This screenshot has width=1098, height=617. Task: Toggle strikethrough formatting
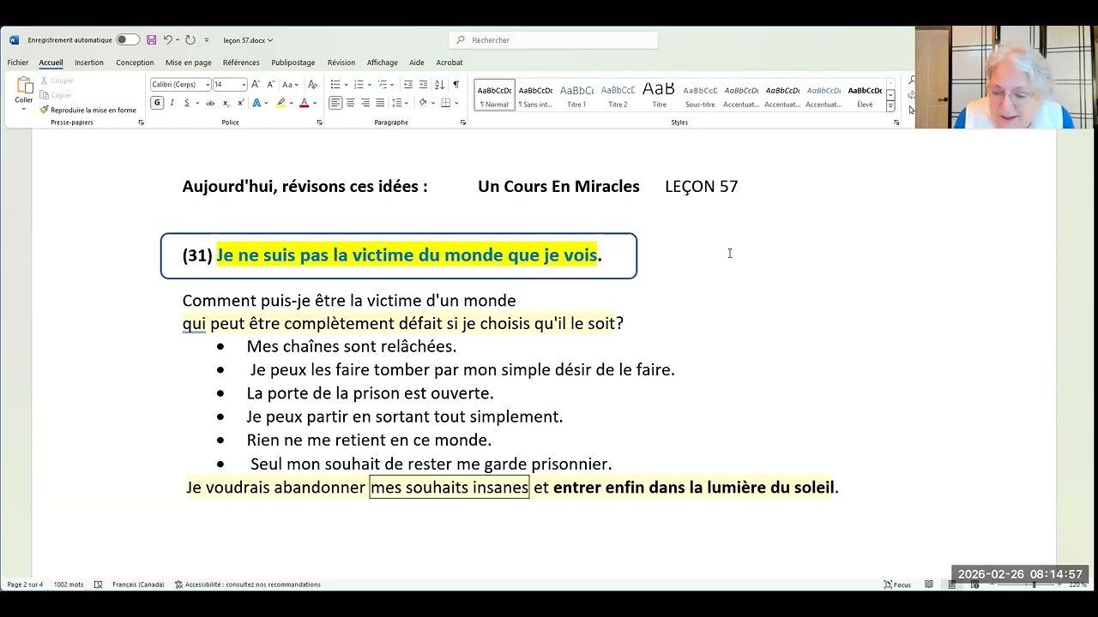[210, 103]
